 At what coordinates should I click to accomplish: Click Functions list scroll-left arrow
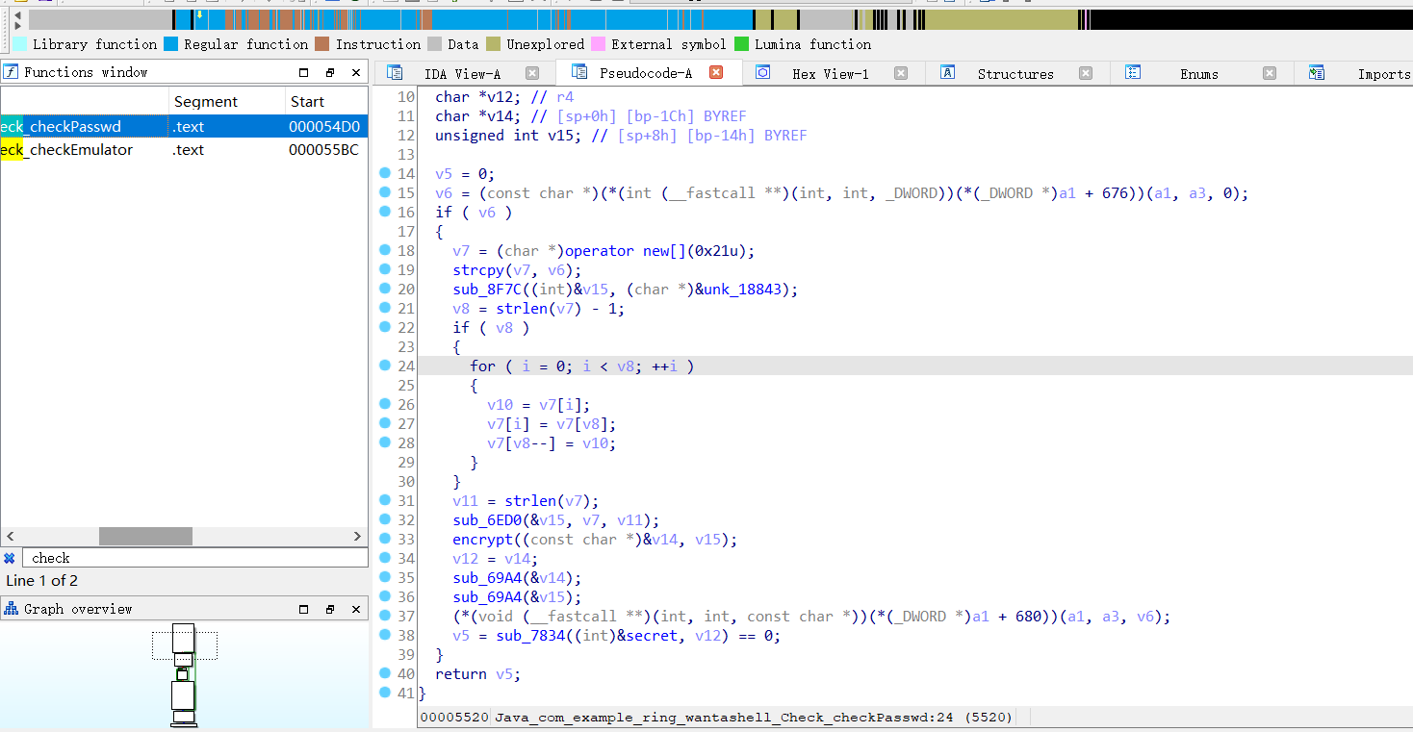click(x=10, y=536)
